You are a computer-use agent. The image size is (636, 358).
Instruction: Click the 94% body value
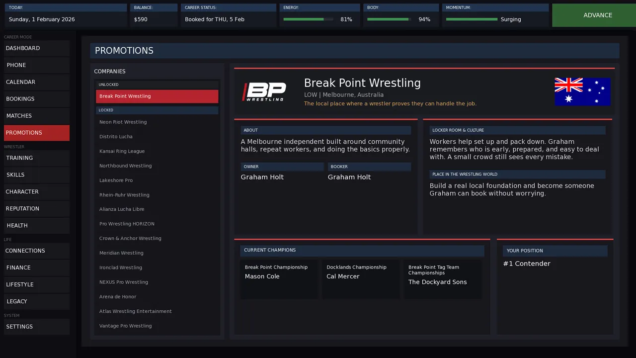pos(424,19)
